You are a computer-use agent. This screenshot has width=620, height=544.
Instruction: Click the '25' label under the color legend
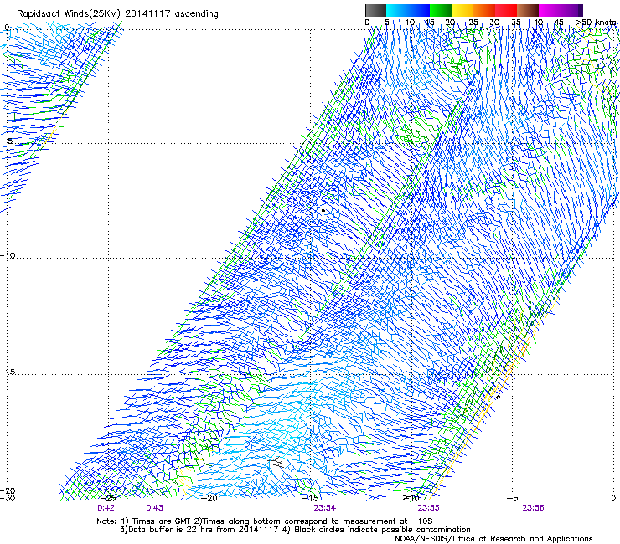473,23
